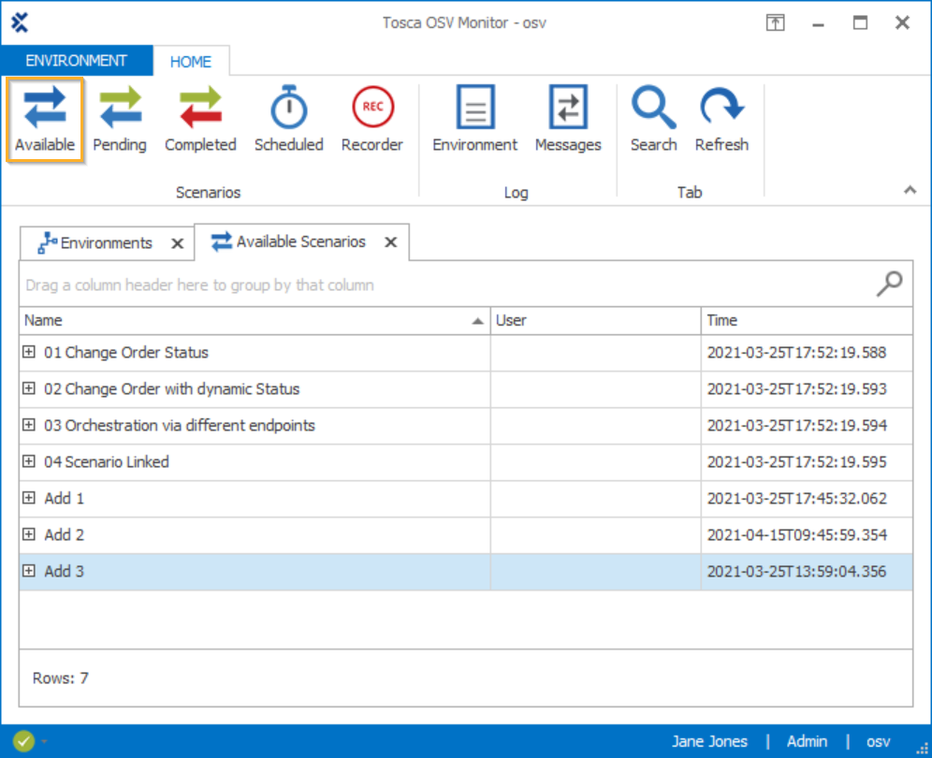Open the Environment log
This screenshot has width=932, height=758.
[x=474, y=120]
